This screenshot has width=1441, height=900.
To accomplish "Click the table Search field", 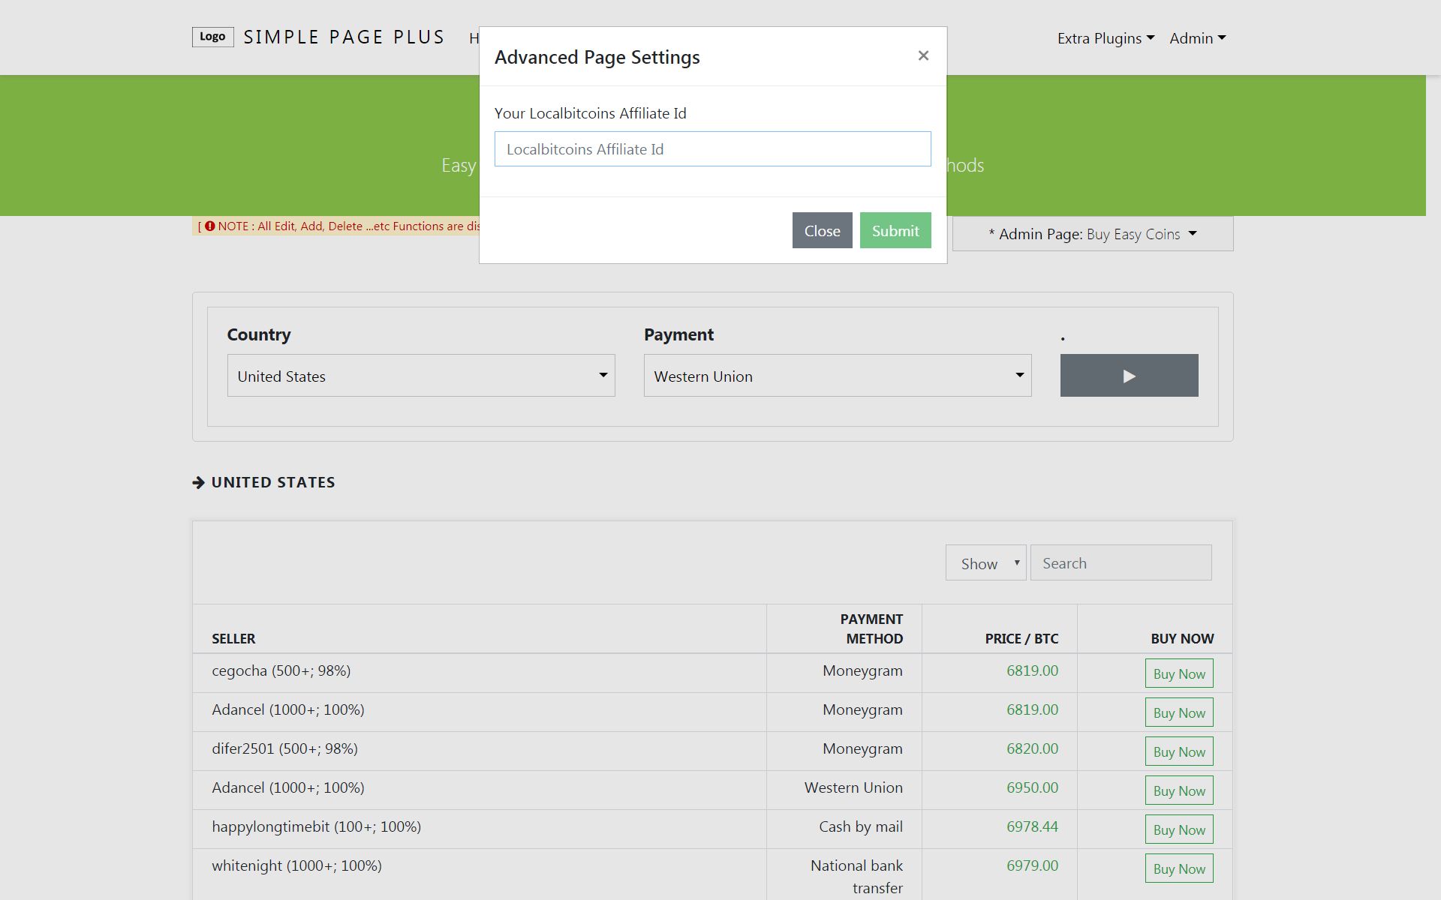I will [x=1121, y=563].
